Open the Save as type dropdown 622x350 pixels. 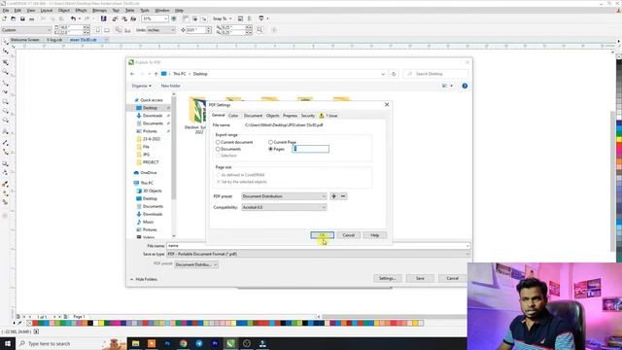point(318,254)
